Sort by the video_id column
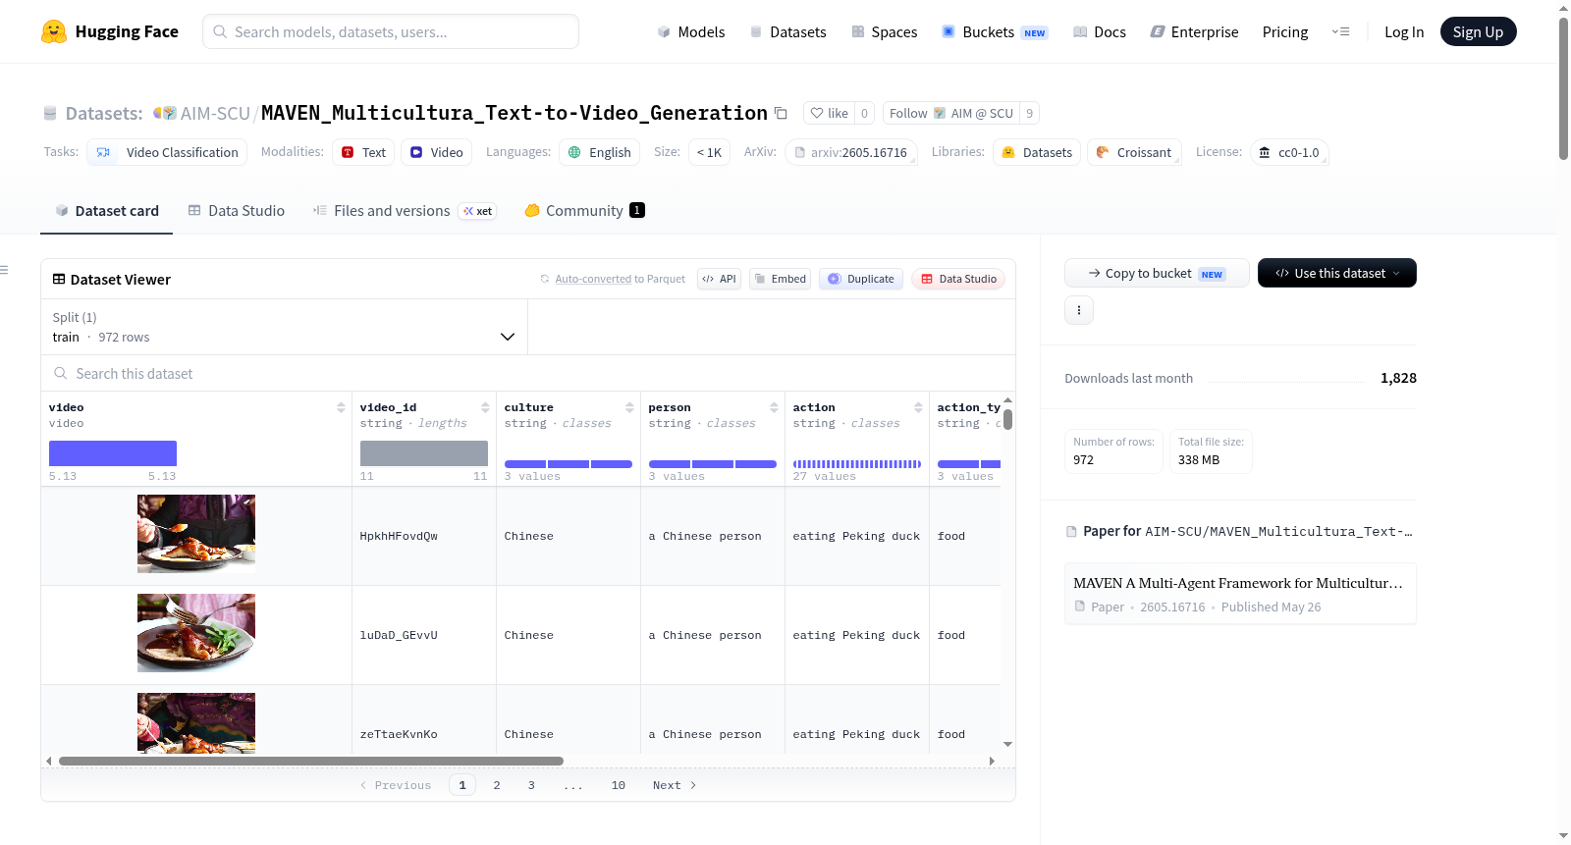This screenshot has width=1571, height=845. coord(485,407)
